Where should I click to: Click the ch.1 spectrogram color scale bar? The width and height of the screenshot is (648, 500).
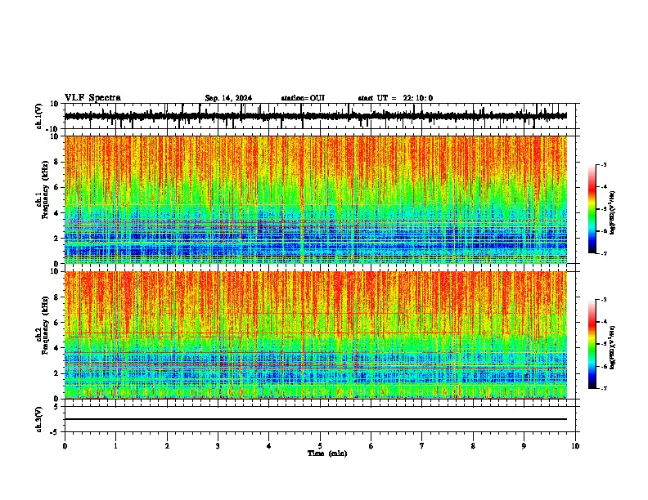(x=592, y=209)
